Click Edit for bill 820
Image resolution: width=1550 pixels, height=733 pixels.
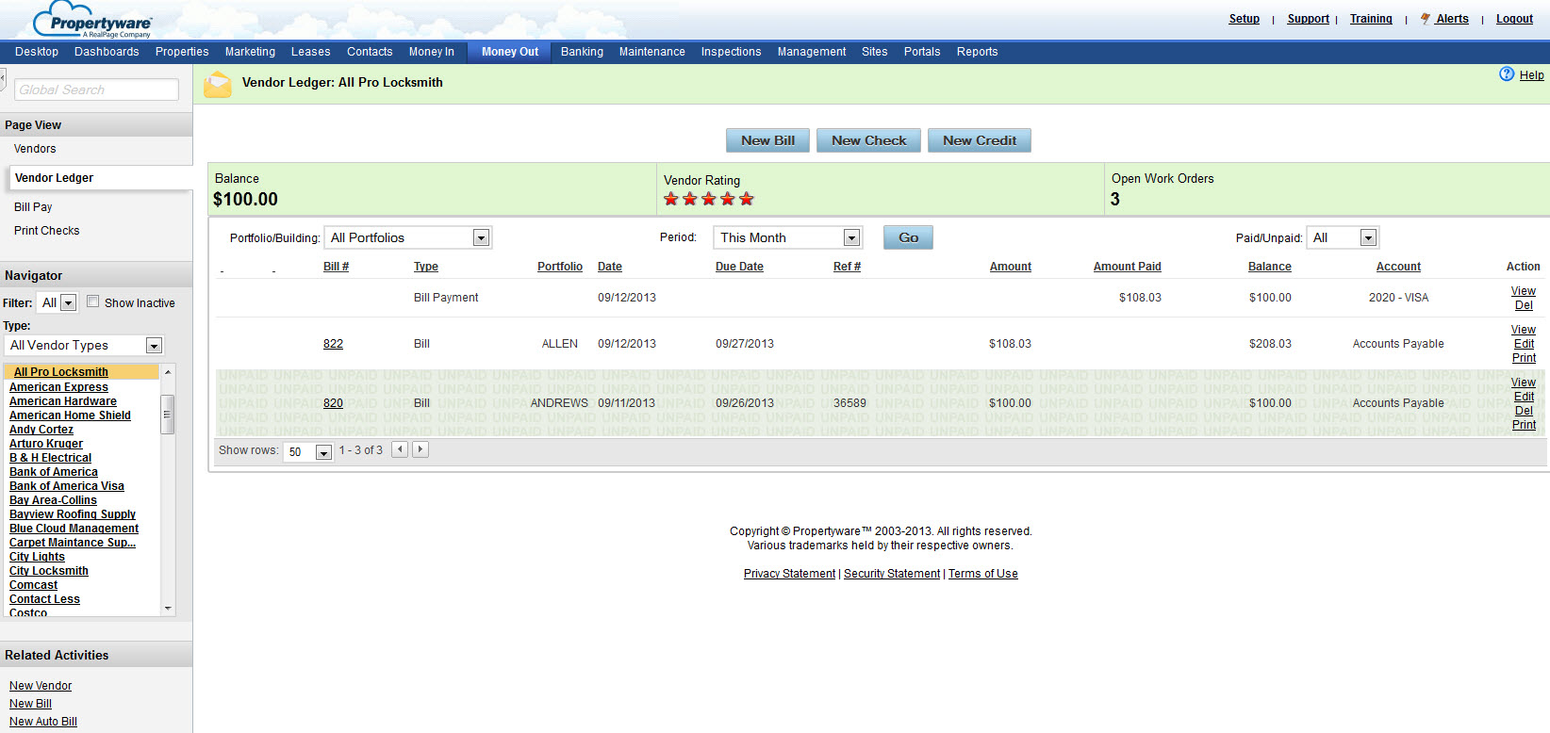[1524, 397]
